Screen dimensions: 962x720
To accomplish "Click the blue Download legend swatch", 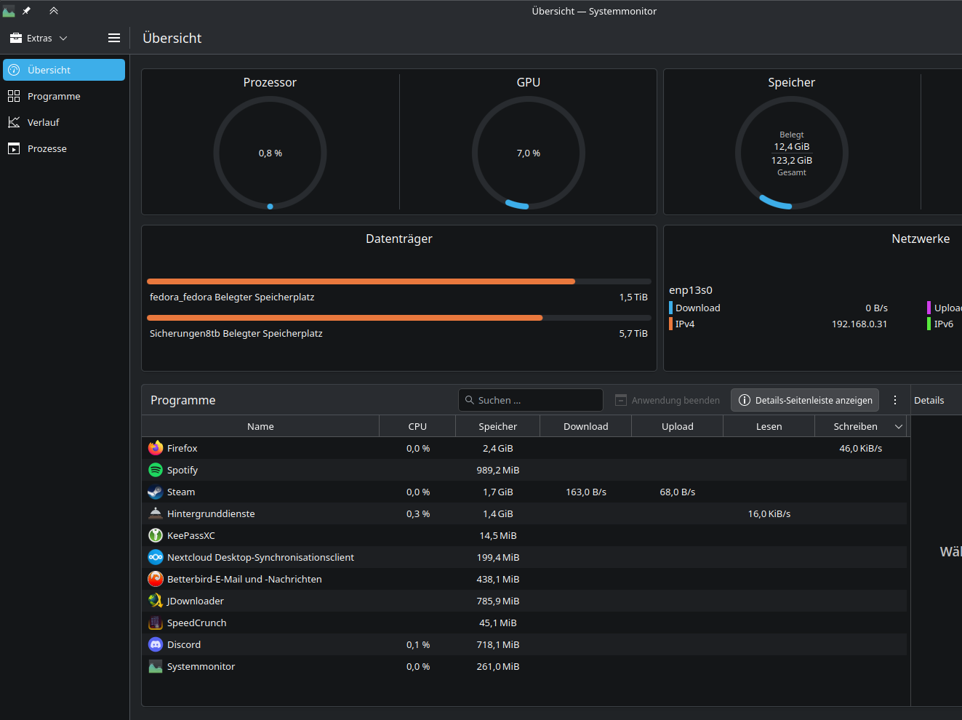I will coord(670,308).
